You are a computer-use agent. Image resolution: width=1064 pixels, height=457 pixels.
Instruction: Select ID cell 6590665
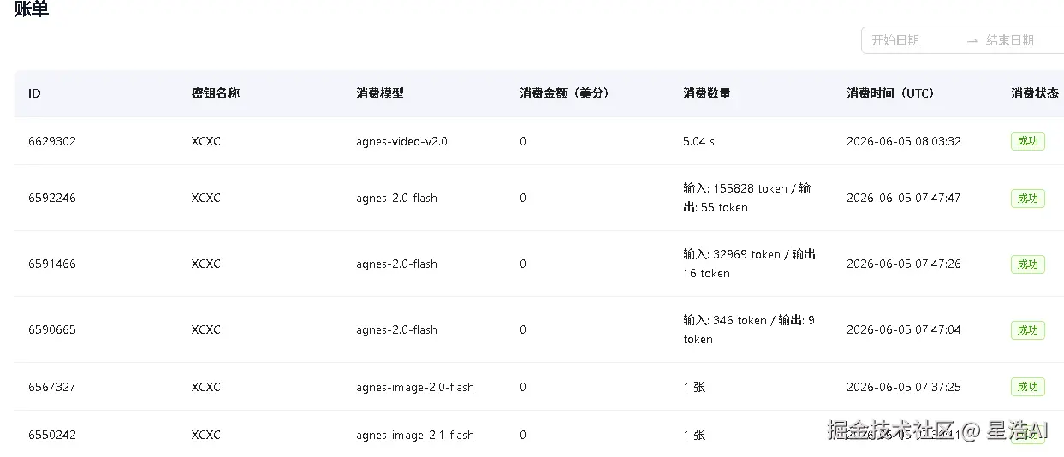[52, 329]
